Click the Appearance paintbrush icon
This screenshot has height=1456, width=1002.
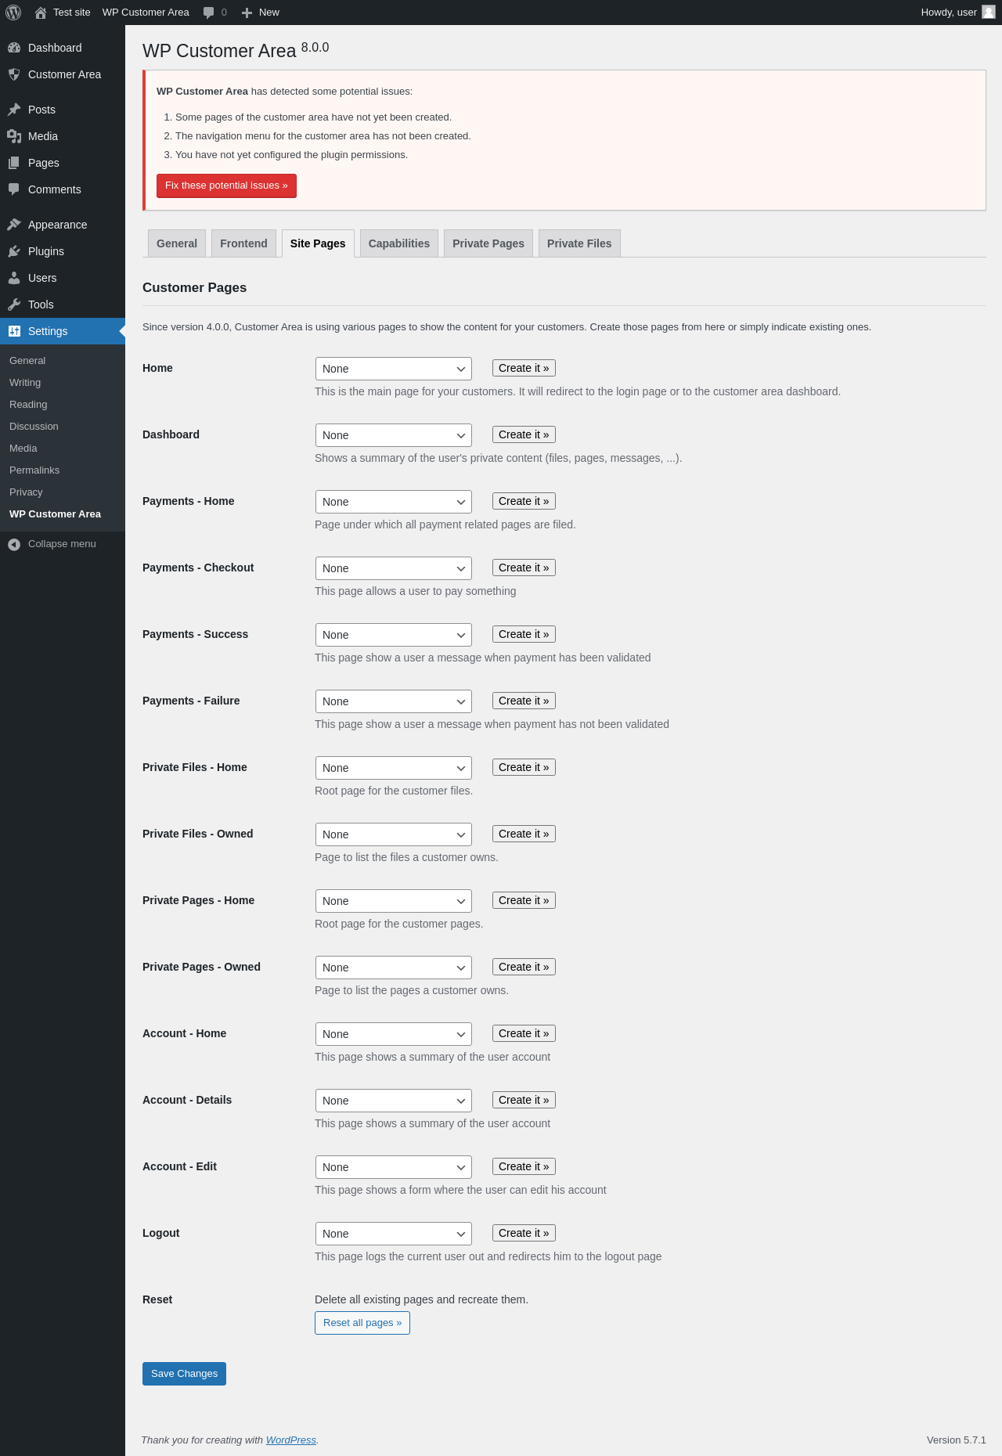(14, 225)
